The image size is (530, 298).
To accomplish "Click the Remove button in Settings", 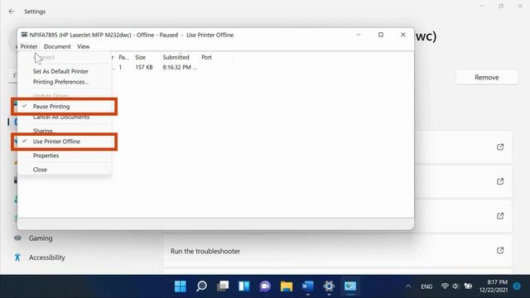I will pos(487,77).
